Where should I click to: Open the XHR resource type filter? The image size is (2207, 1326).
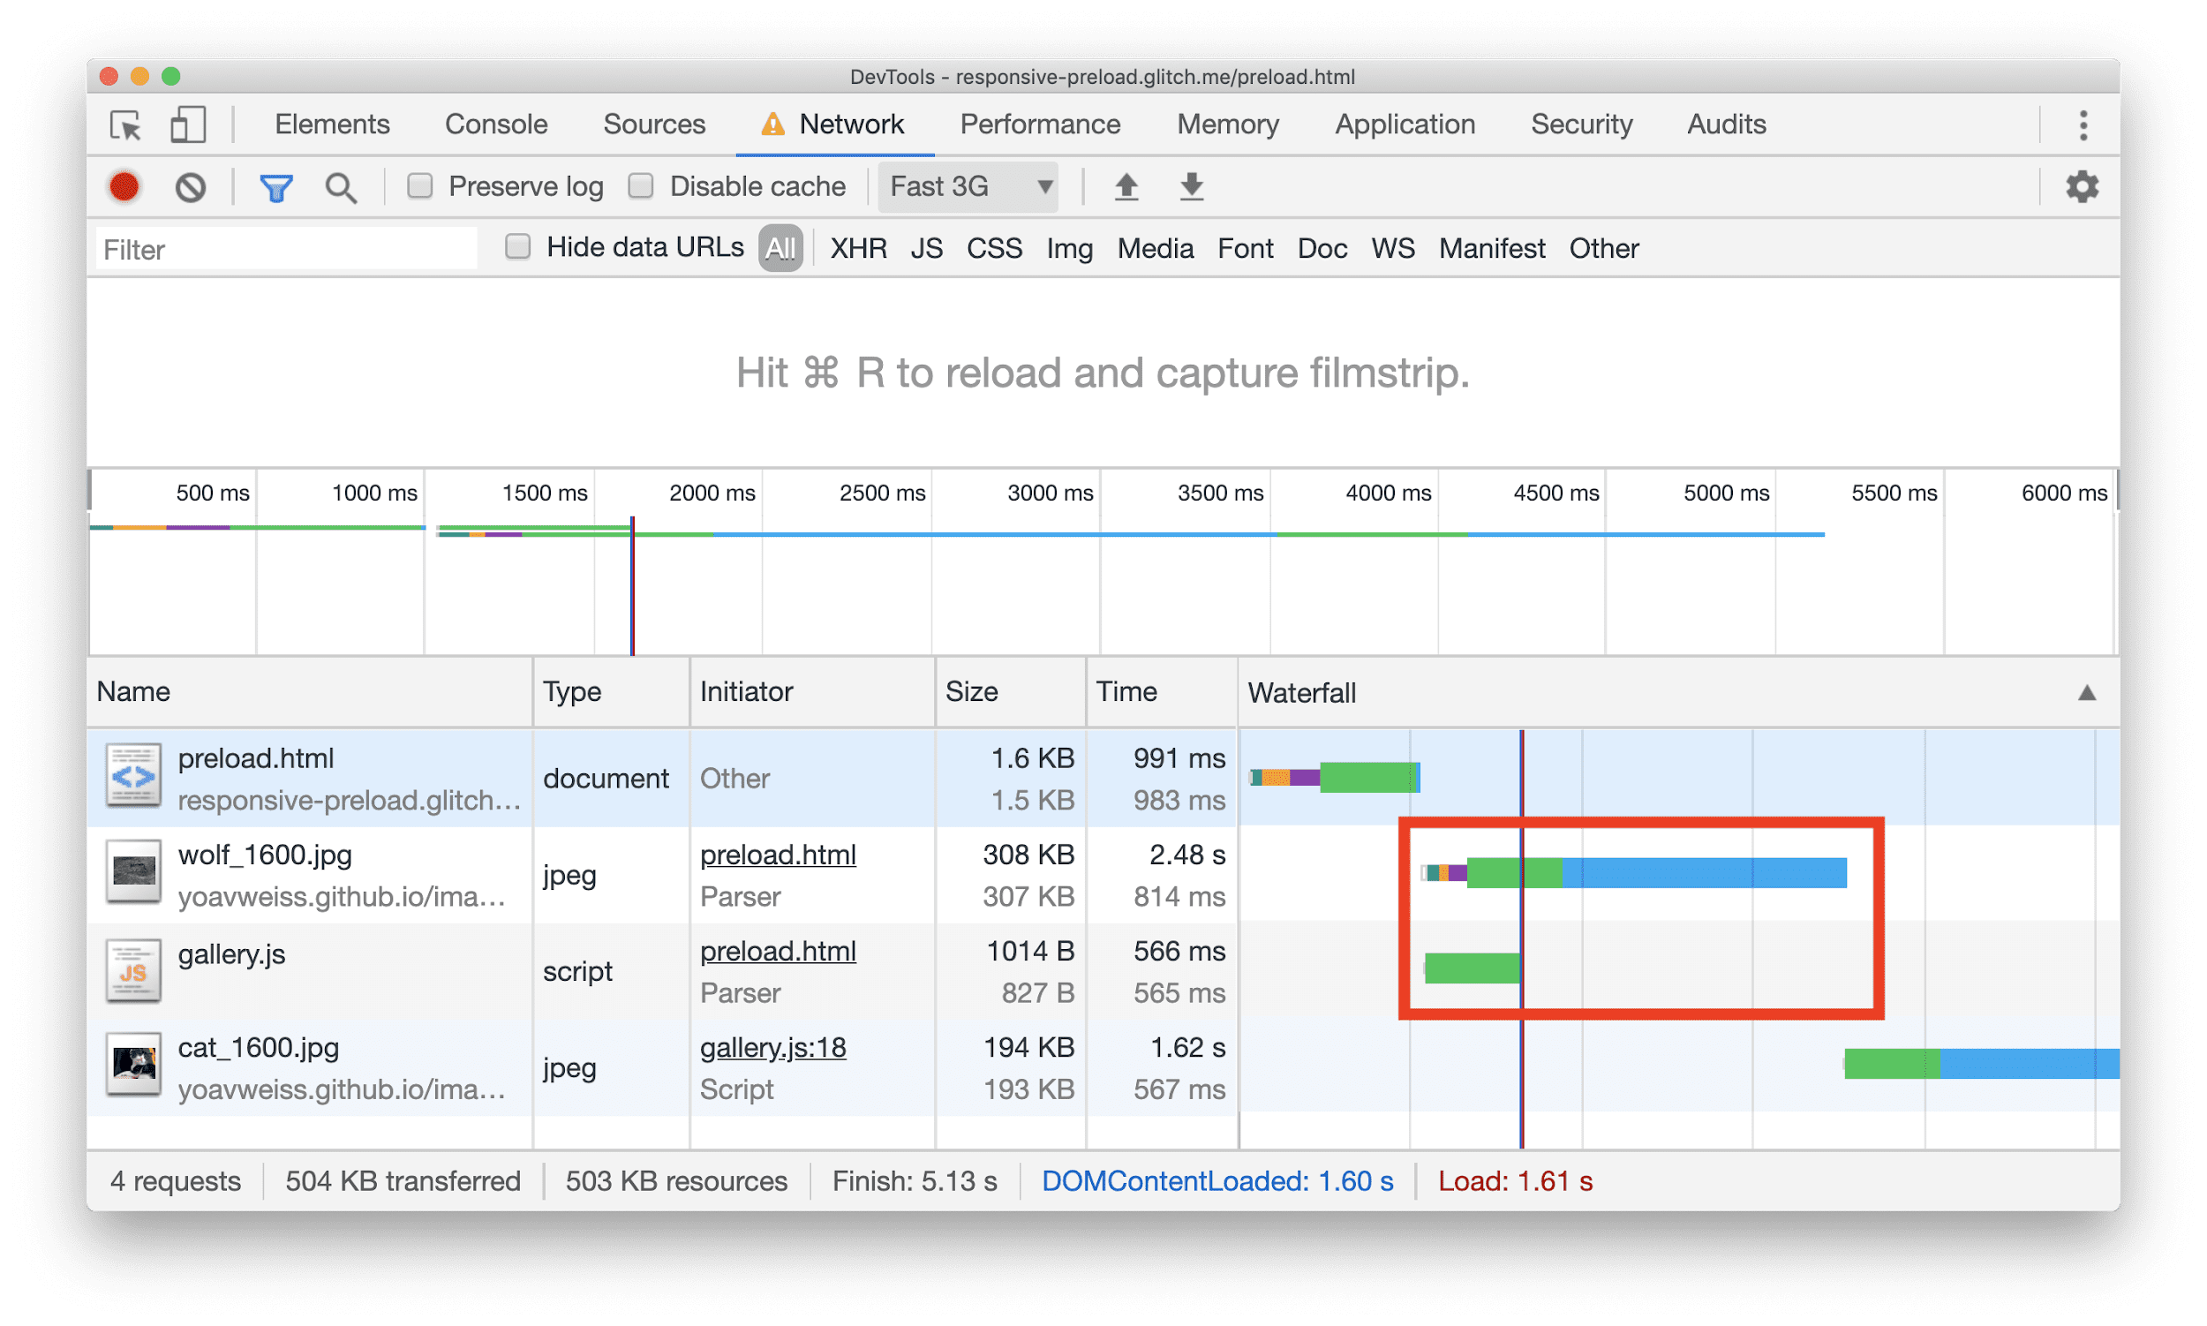(859, 249)
